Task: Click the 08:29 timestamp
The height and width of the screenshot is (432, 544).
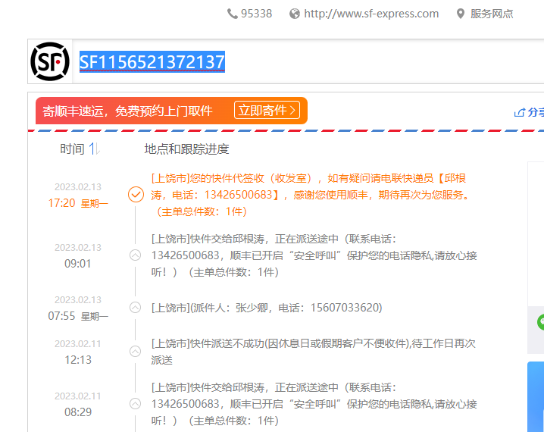Action: [x=78, y=412]
